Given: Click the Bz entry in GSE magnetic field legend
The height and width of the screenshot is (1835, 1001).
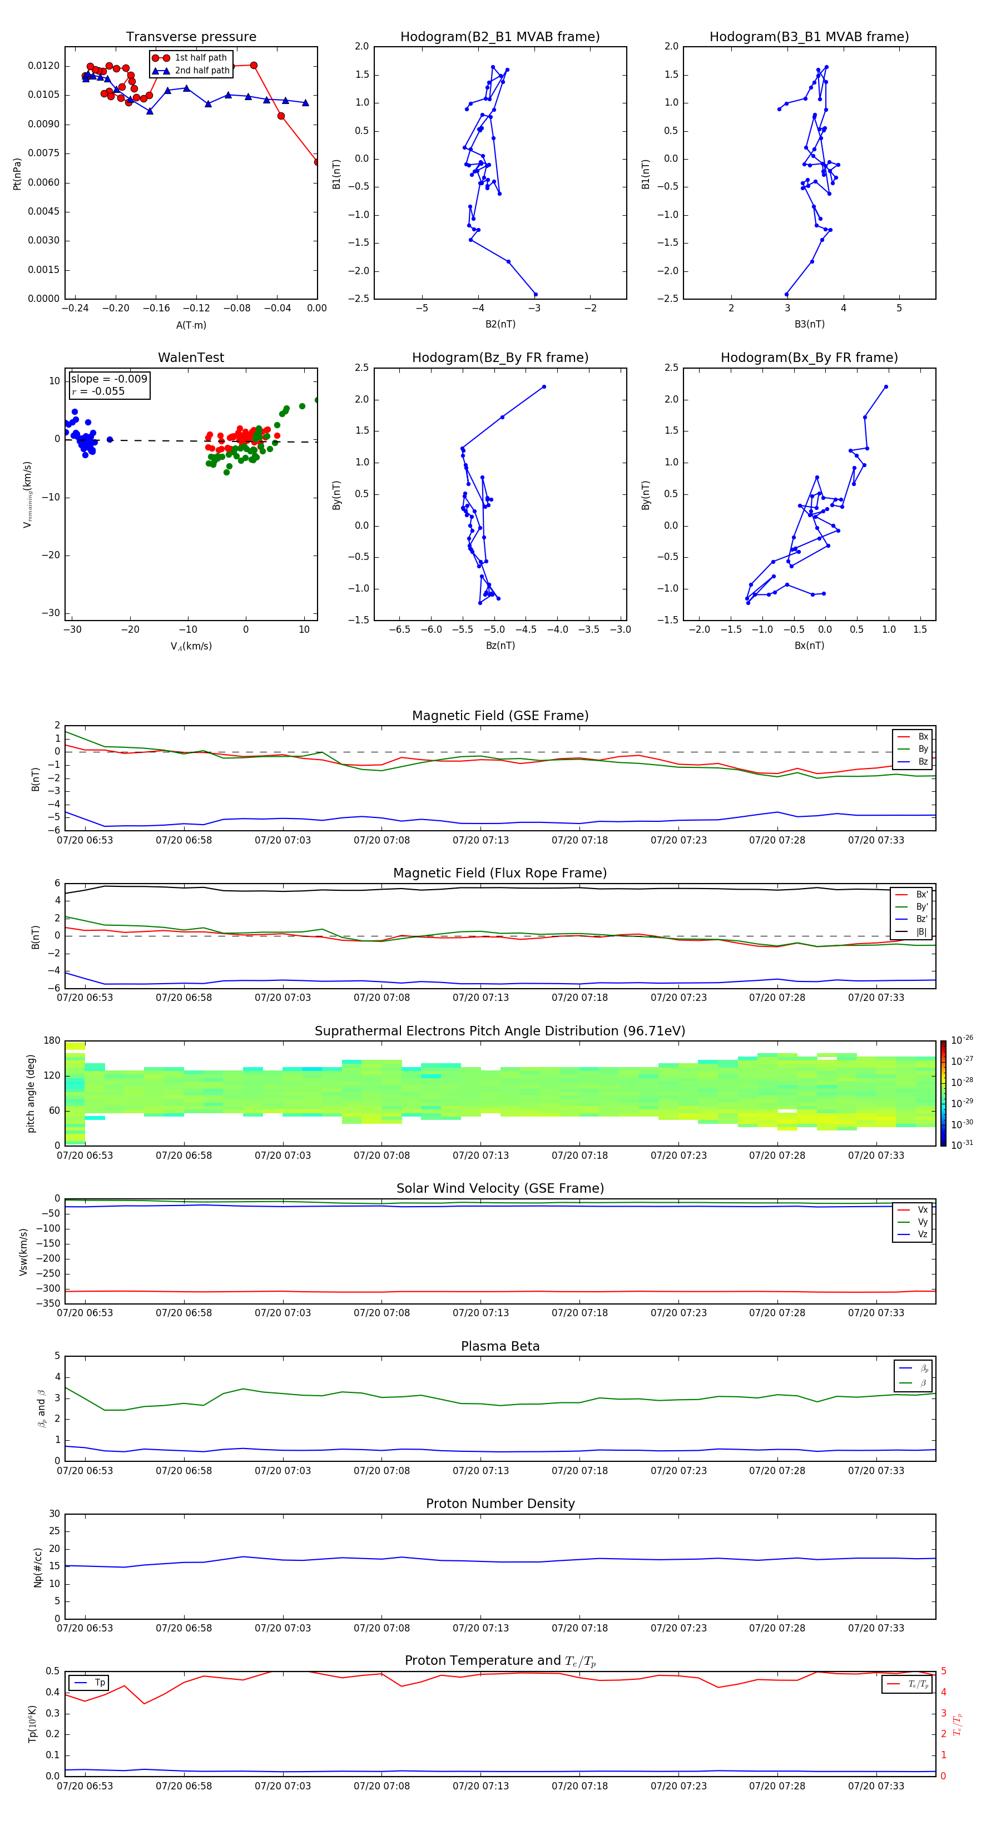Looking at the screenshot, I should [x=913, y=762].
